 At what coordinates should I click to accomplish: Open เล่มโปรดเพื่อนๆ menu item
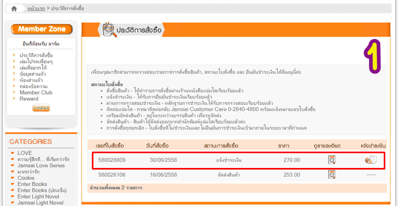tap(36, 62)
